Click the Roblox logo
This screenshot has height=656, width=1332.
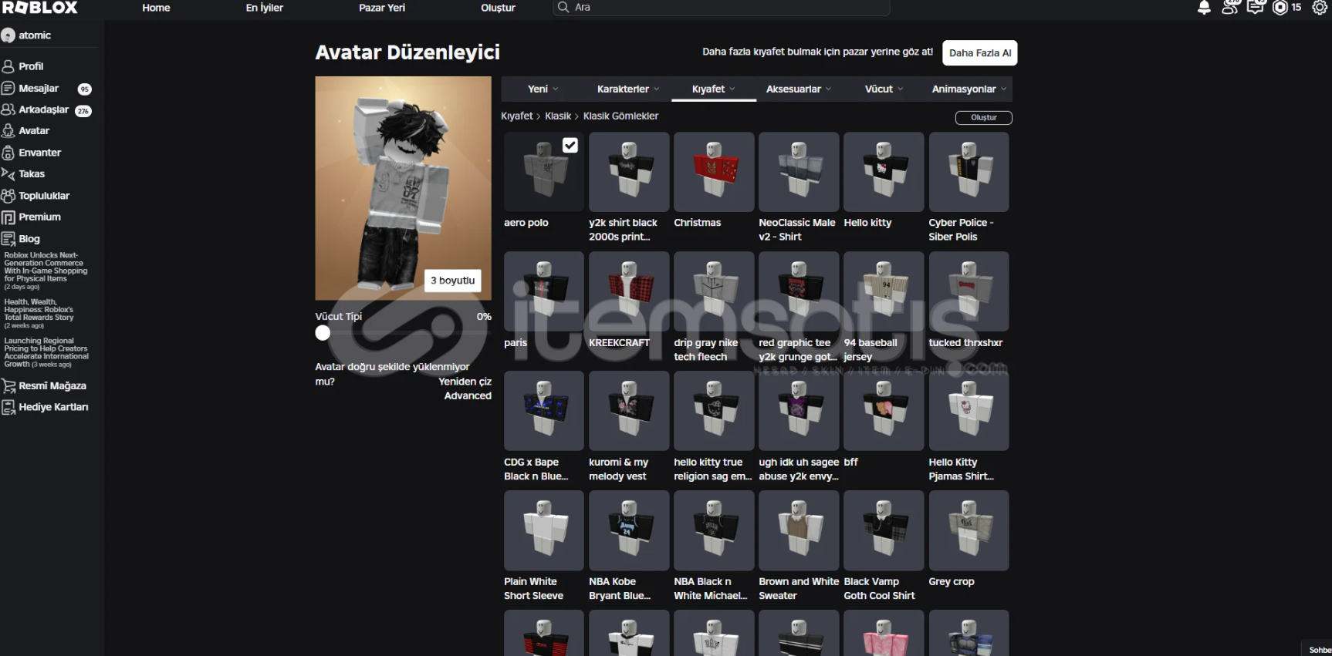(40, 8)
